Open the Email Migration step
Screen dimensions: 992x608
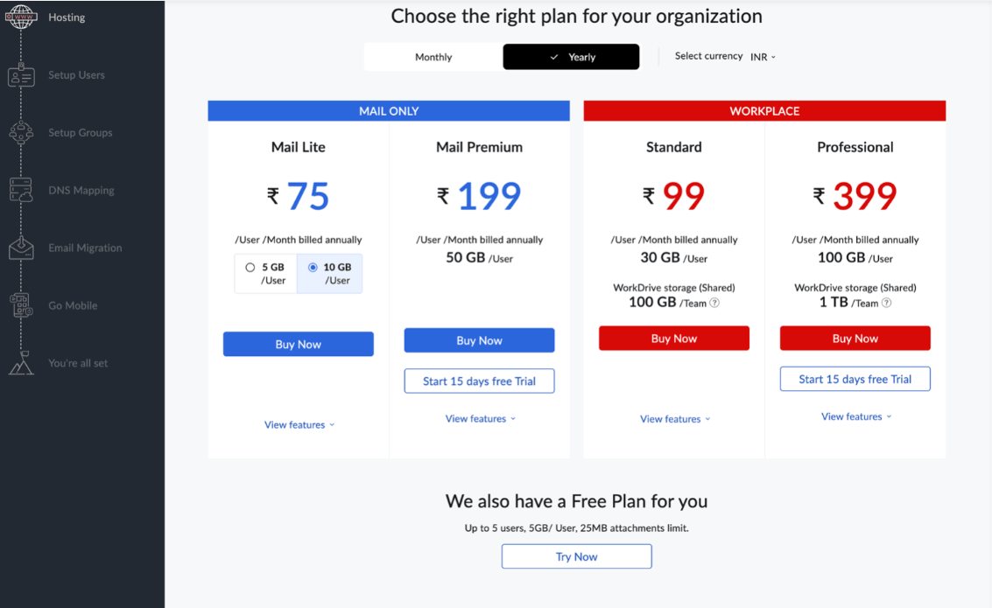(21, 248)
